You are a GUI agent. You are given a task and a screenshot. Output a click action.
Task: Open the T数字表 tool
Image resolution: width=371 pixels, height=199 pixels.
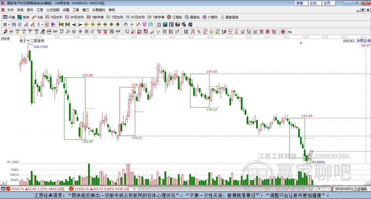click(x=156, y=17)
